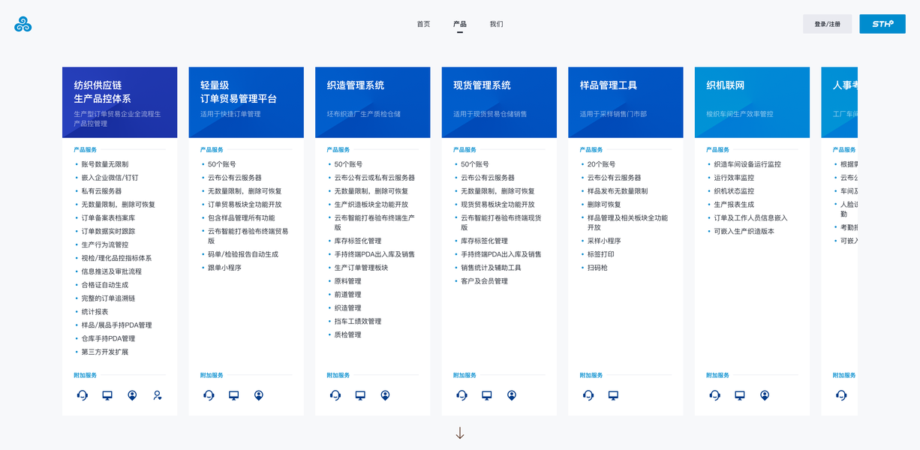The height and width of the screenshot is (450, 920).
Task: Click headset icon in 织造管理系统 card
Action: tap(335, 395)
